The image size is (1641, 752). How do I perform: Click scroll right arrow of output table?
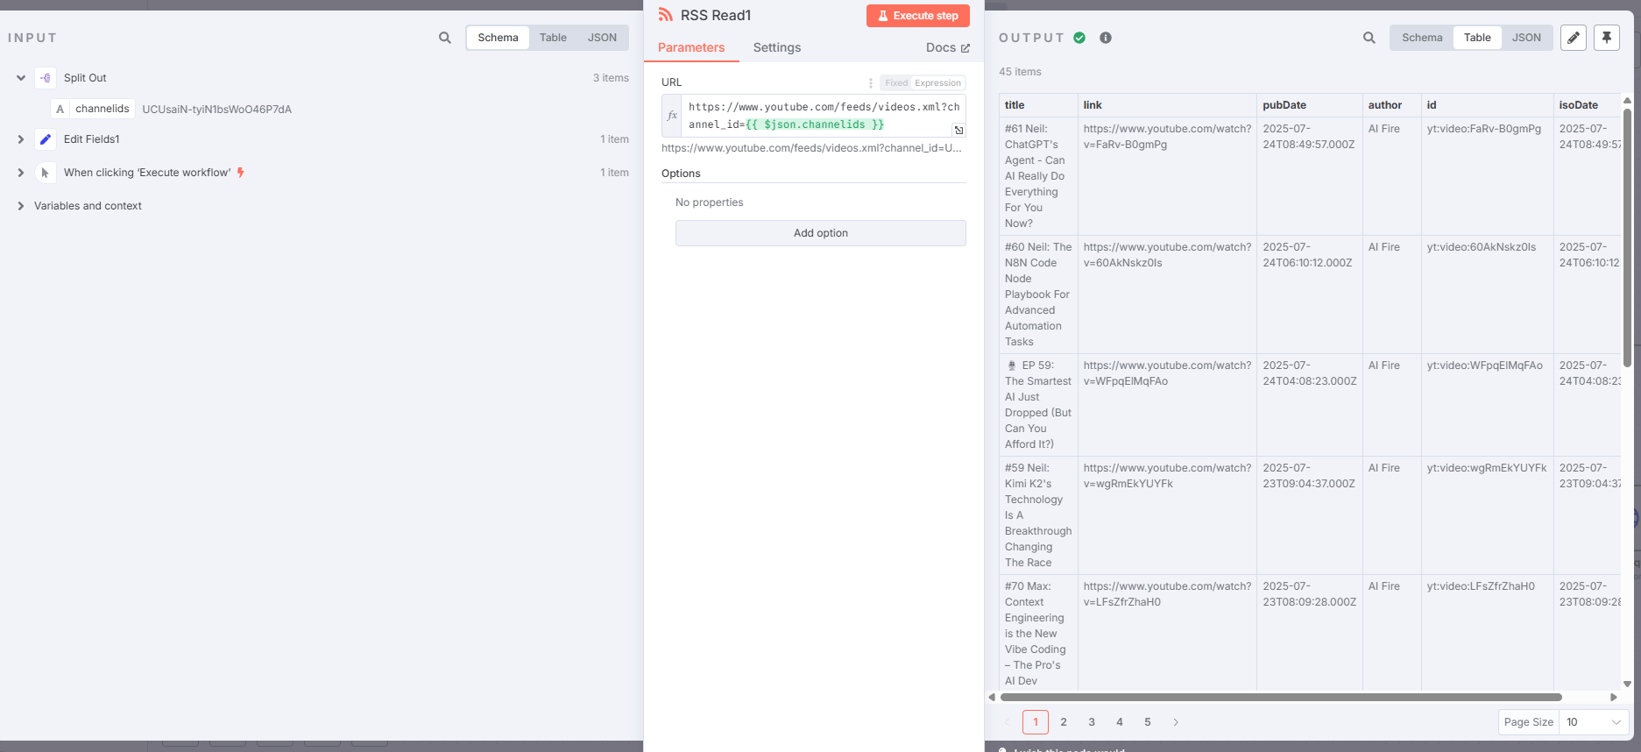coord(1614,698)
